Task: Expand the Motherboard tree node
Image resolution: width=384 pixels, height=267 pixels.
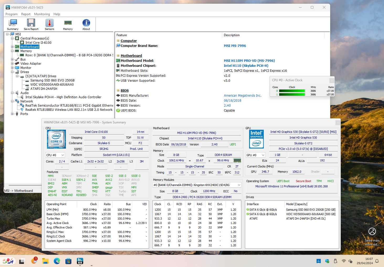Action: tap(12, 47)
